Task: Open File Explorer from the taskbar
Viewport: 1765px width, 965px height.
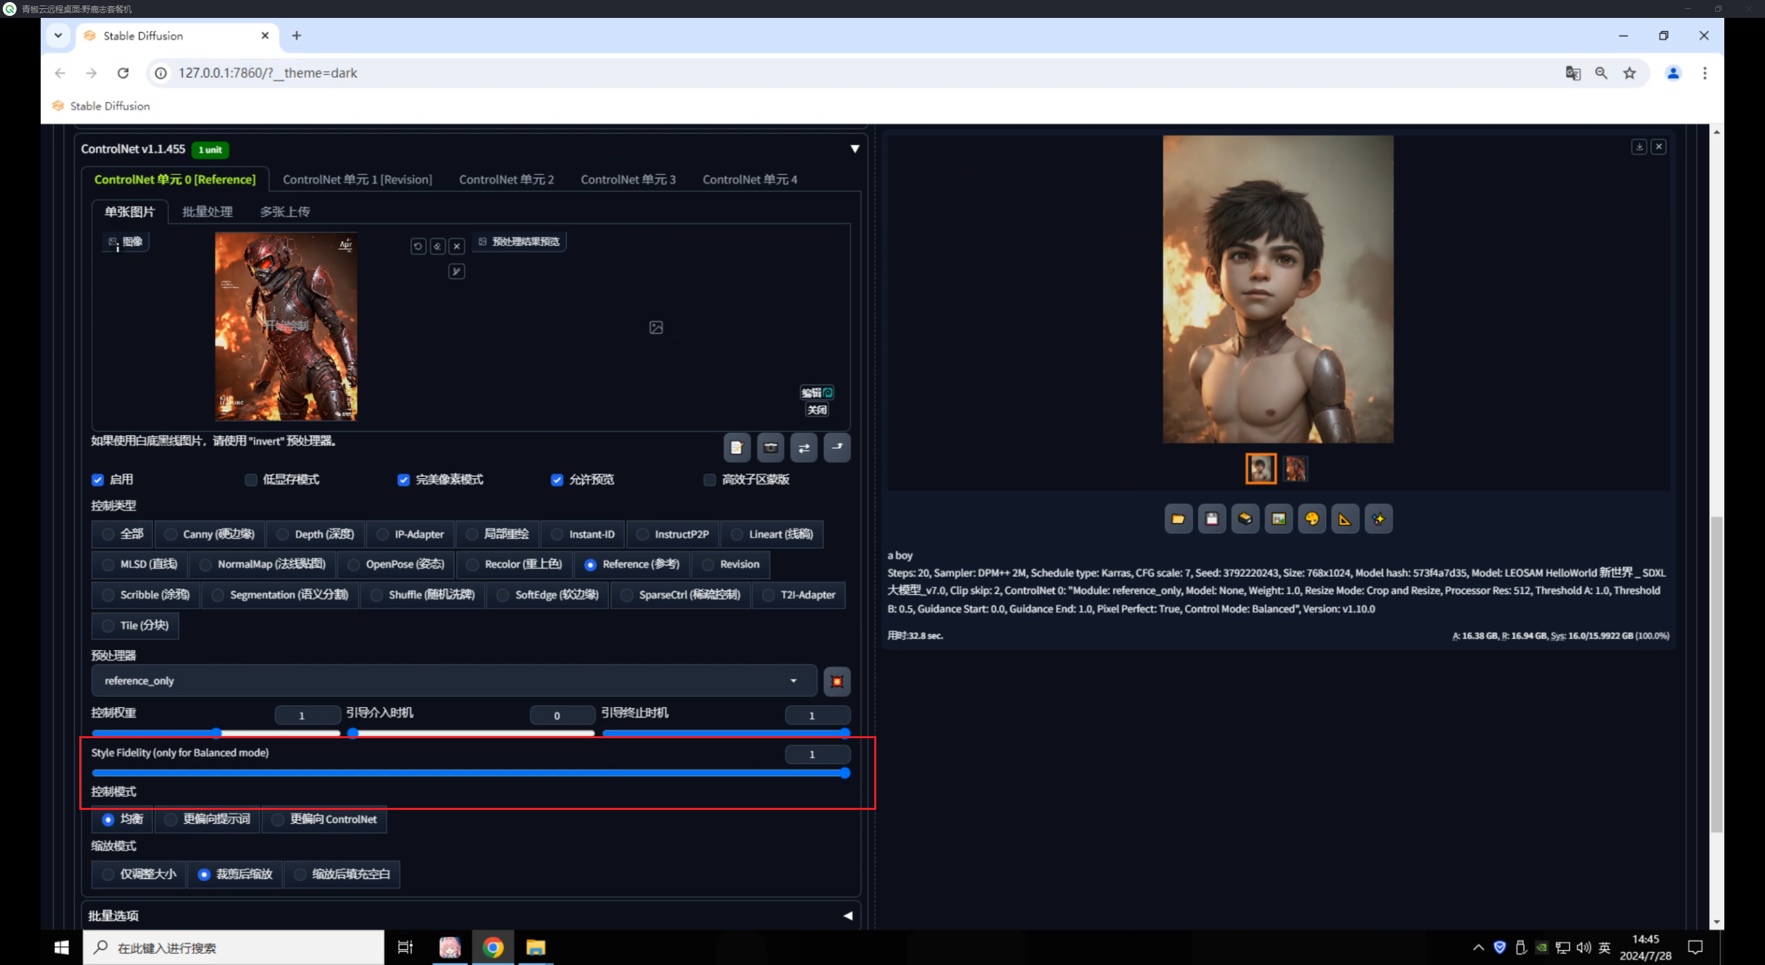Action: tap(536, 948)
